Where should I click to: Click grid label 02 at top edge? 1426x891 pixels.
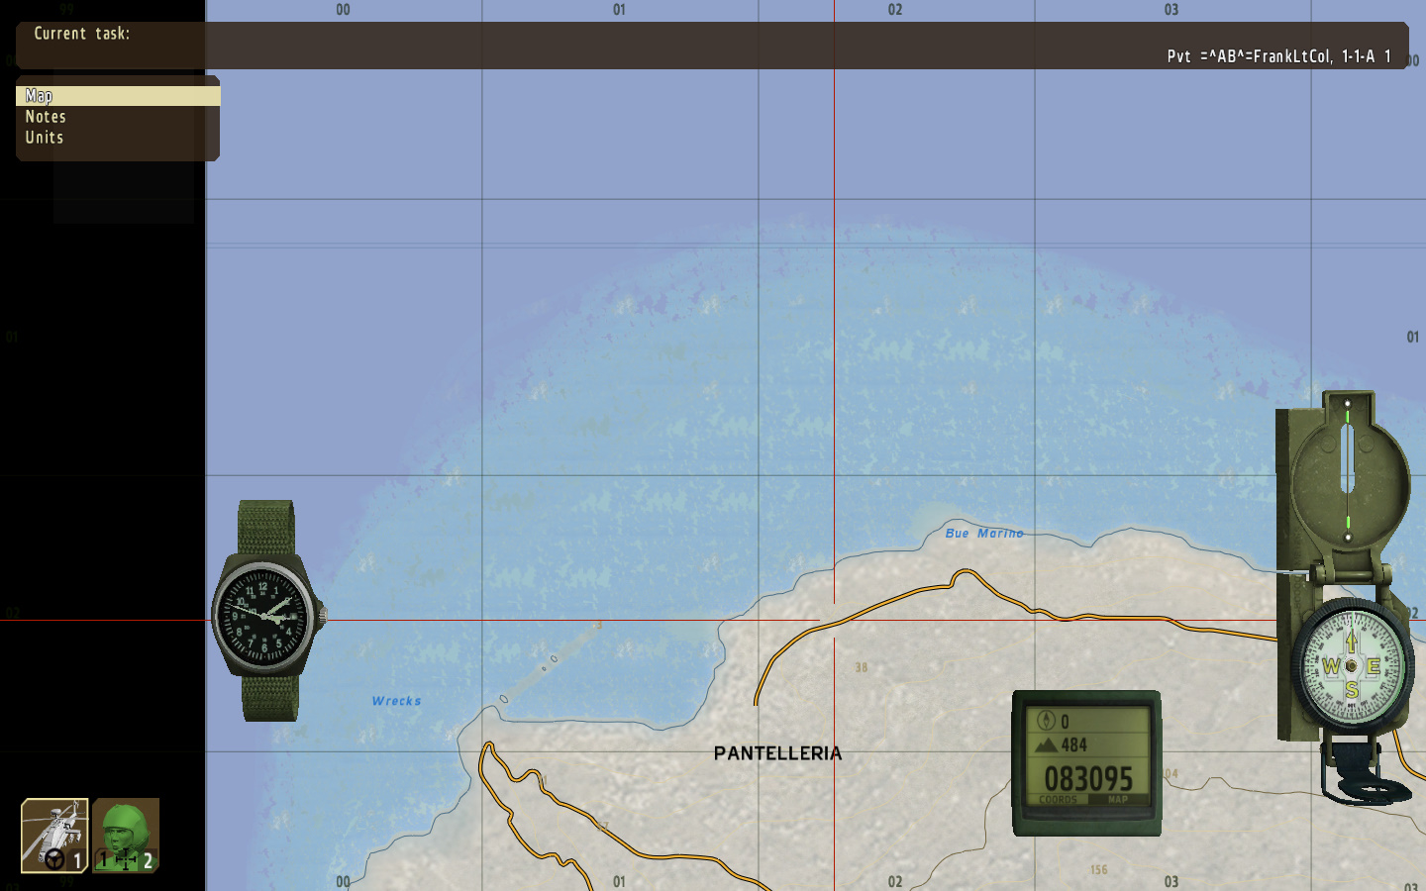point(895,10)
